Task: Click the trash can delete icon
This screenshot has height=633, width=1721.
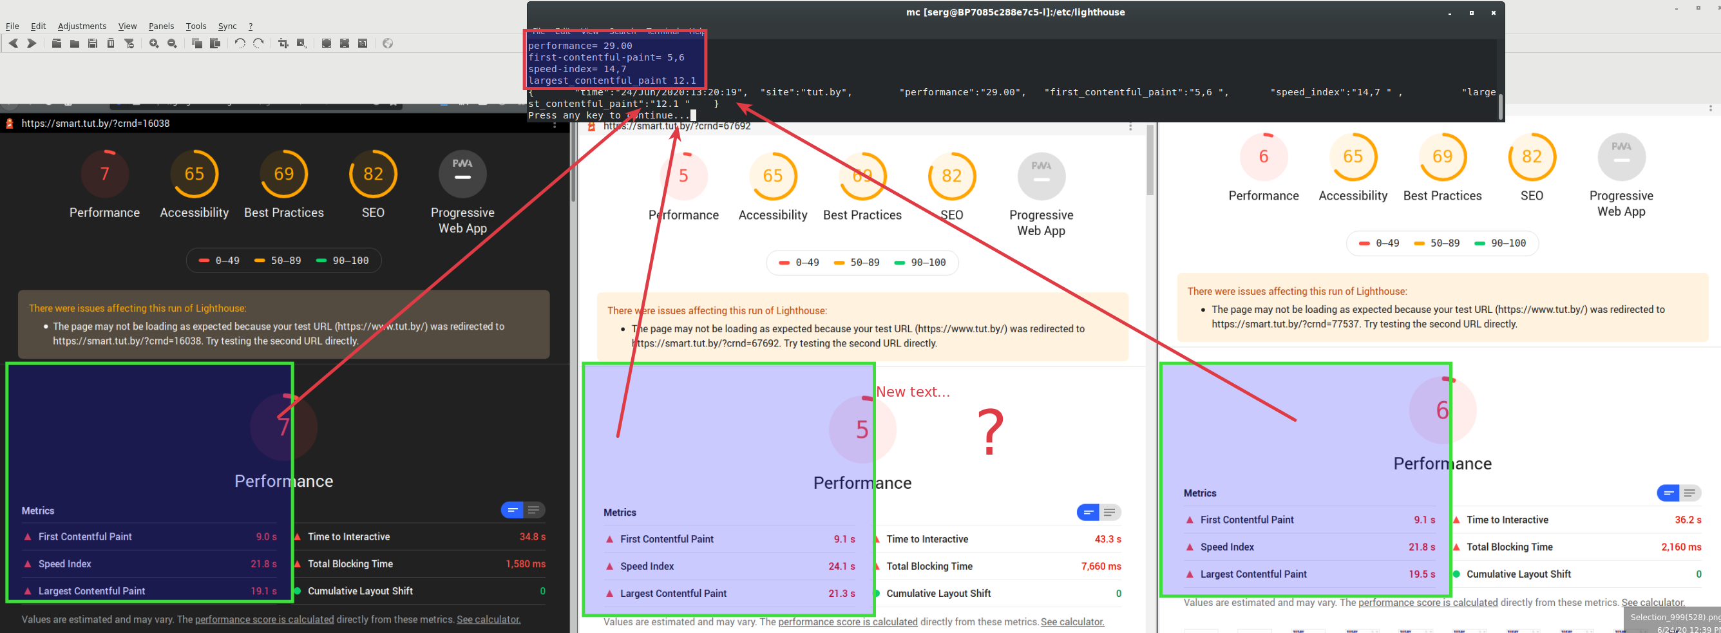Action: (111, 43)
